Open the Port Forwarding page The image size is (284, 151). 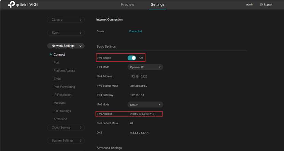(x=64, y=87)
